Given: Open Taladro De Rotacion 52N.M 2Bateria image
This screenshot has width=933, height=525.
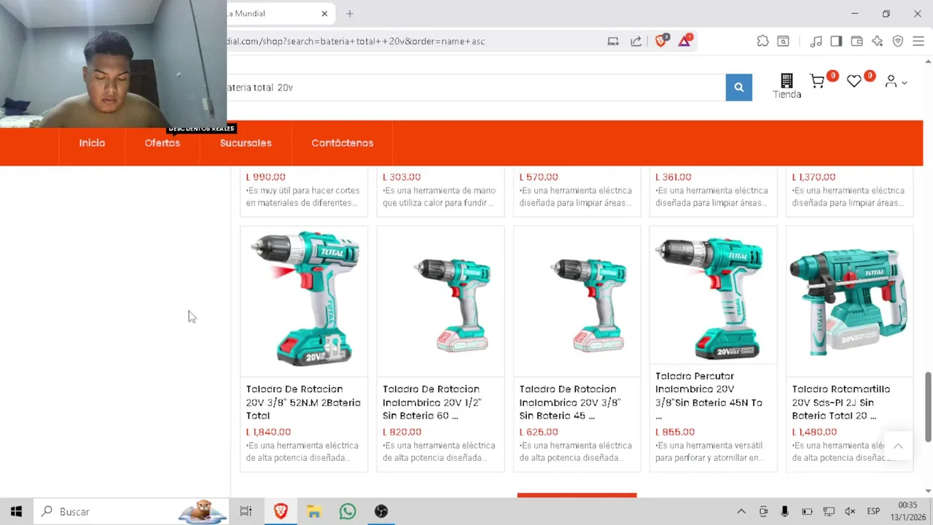Looking at the screenshot, I should pyautogui.click(x=304, y=300).
